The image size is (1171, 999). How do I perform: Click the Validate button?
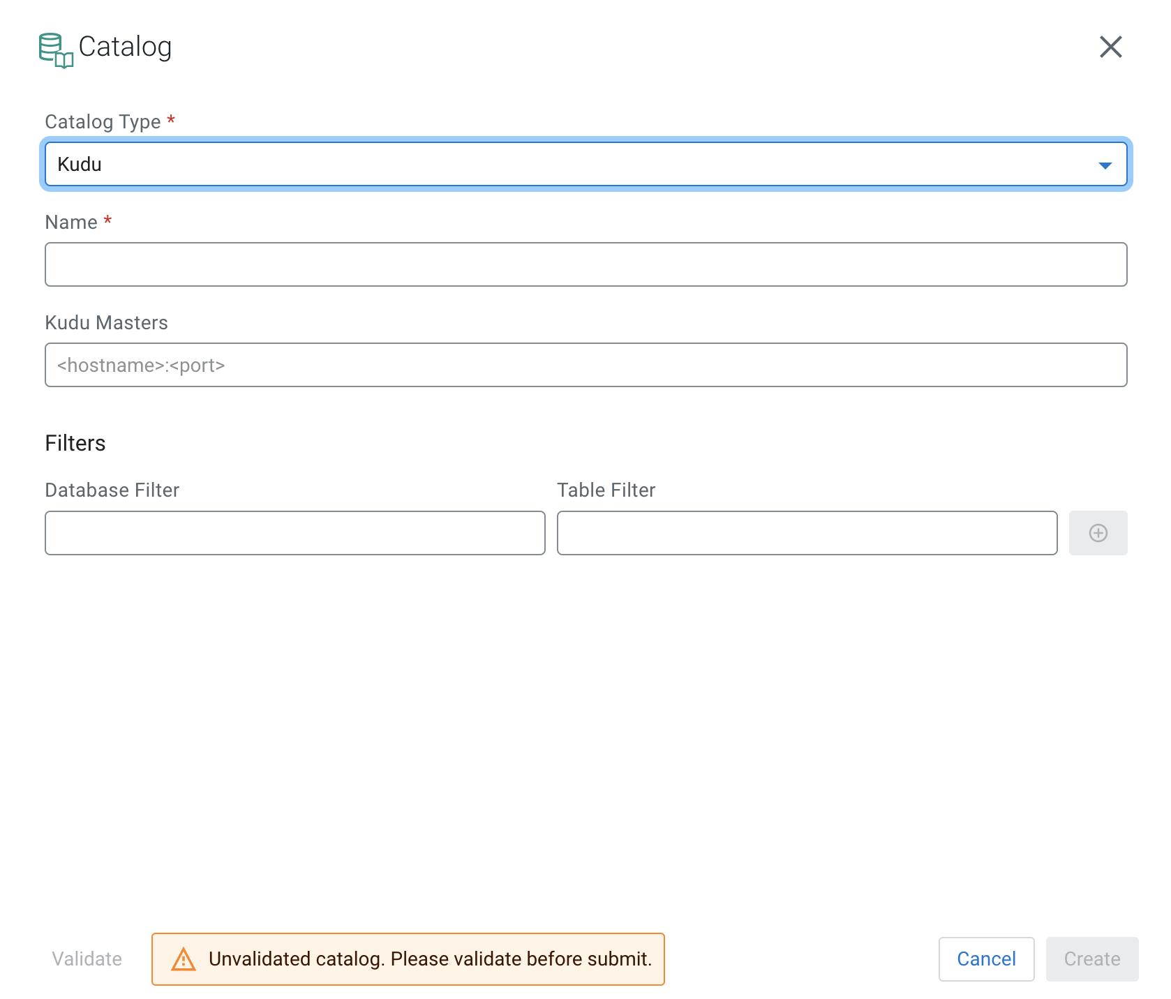[x=87, y=959]
